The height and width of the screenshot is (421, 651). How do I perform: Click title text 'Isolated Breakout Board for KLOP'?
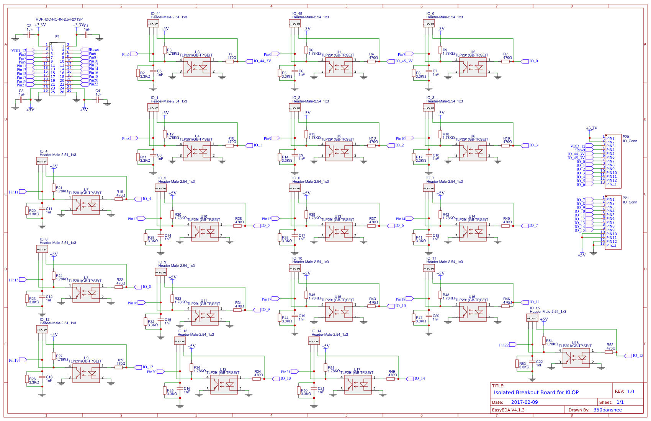click(x=536, y=392)
